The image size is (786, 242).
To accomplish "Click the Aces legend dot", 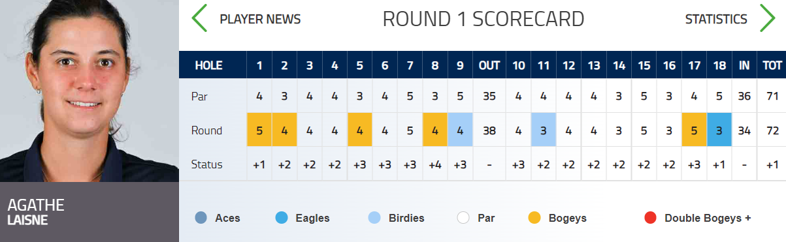I will click(x=201, y=218).
